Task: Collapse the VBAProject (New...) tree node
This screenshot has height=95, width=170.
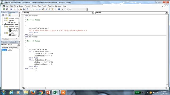Action: [2, 25]
